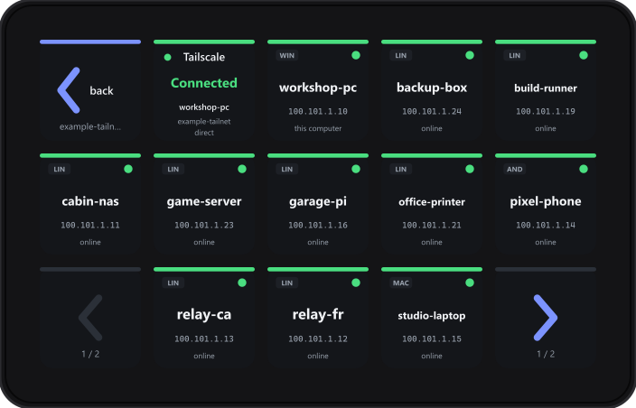Image resolution: width=636 pixels, height=408 pixels.
Task: Click page indicator under next arrow
Action: 546,354
